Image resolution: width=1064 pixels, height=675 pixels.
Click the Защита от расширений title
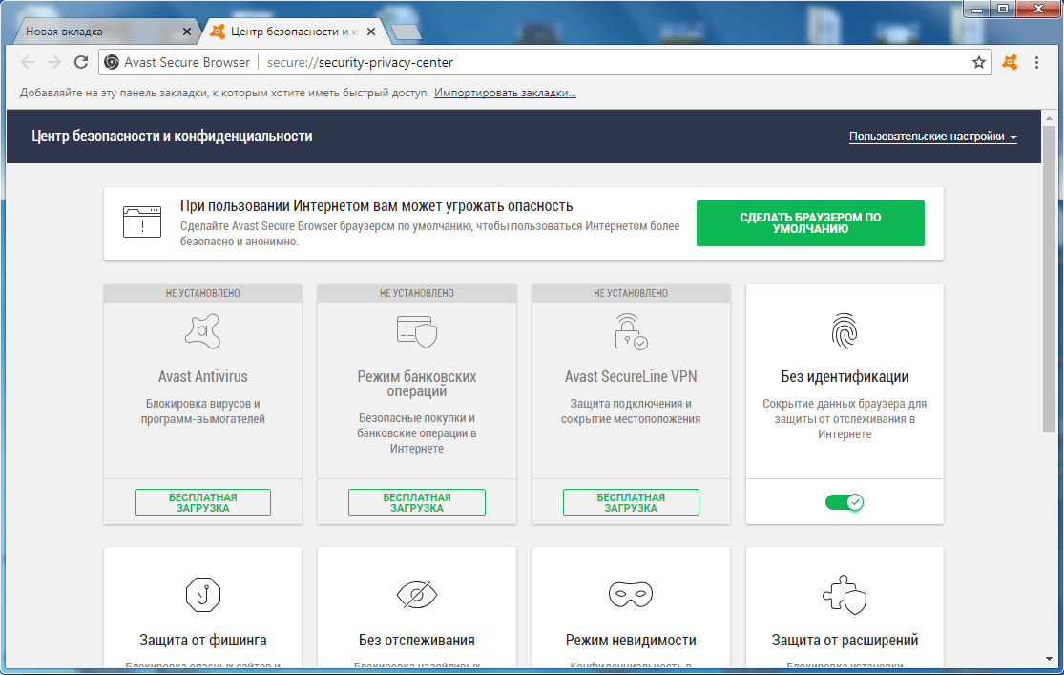coord(845,640)
